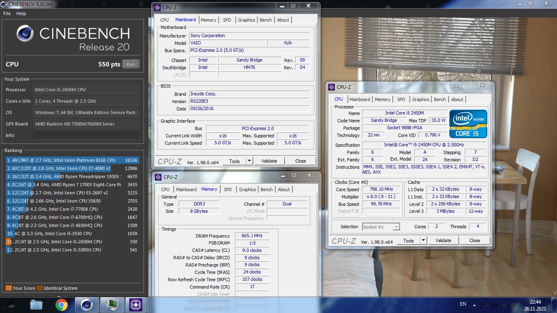Image resolution: width=557 pixels, height=313 pixels.
Task: Open Action Center flag icon in the tray
Action: [x=485, y=305]
